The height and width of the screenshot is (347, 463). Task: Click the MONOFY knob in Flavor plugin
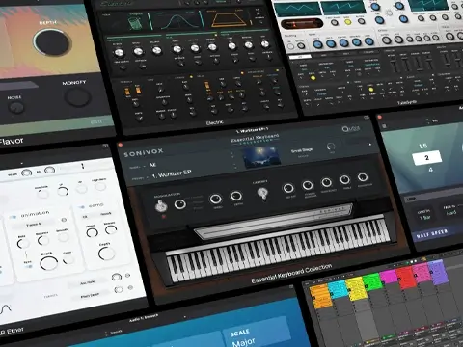coord(77,97)
